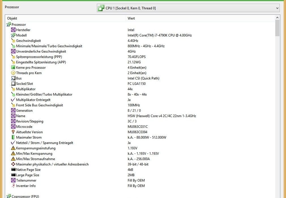Click the Multiplikator row icon
286x198 pixels.
[13, 89]
